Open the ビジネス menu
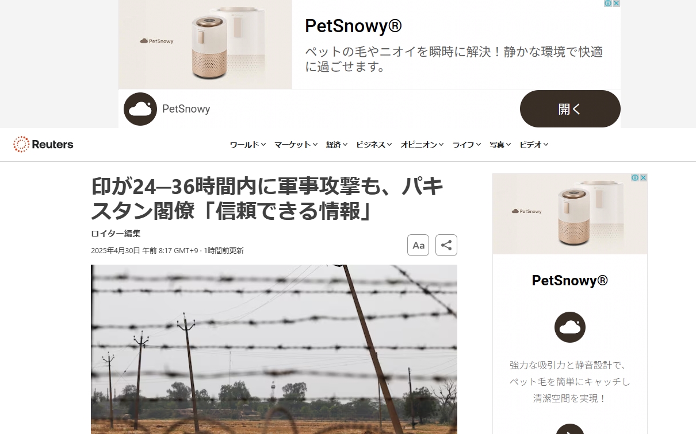 (x=374, y=145)
